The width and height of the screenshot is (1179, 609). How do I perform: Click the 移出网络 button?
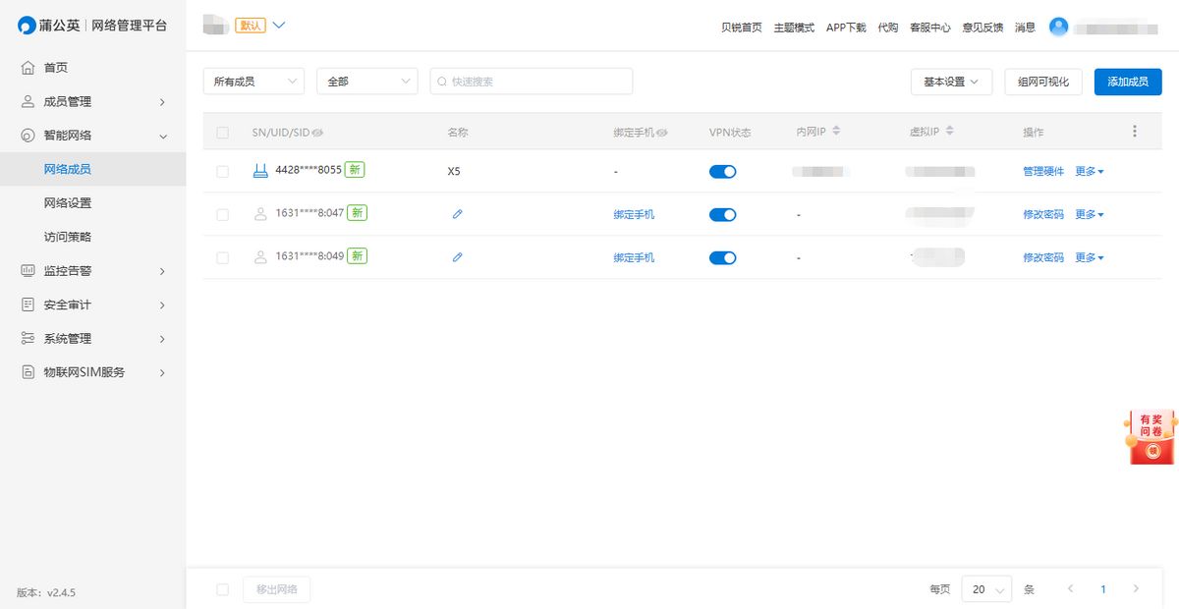point(277,589)
